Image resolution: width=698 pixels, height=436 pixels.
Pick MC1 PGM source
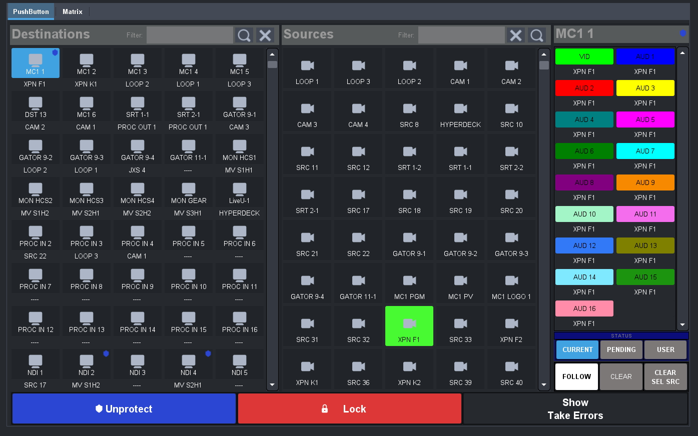[x=409, y=283]
